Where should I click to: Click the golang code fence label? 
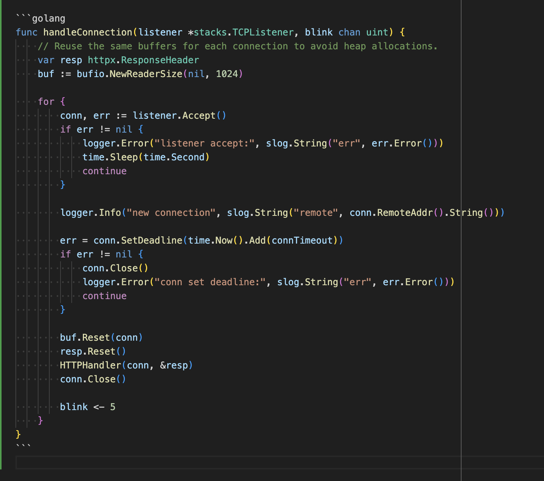click(x=49, y=18)
